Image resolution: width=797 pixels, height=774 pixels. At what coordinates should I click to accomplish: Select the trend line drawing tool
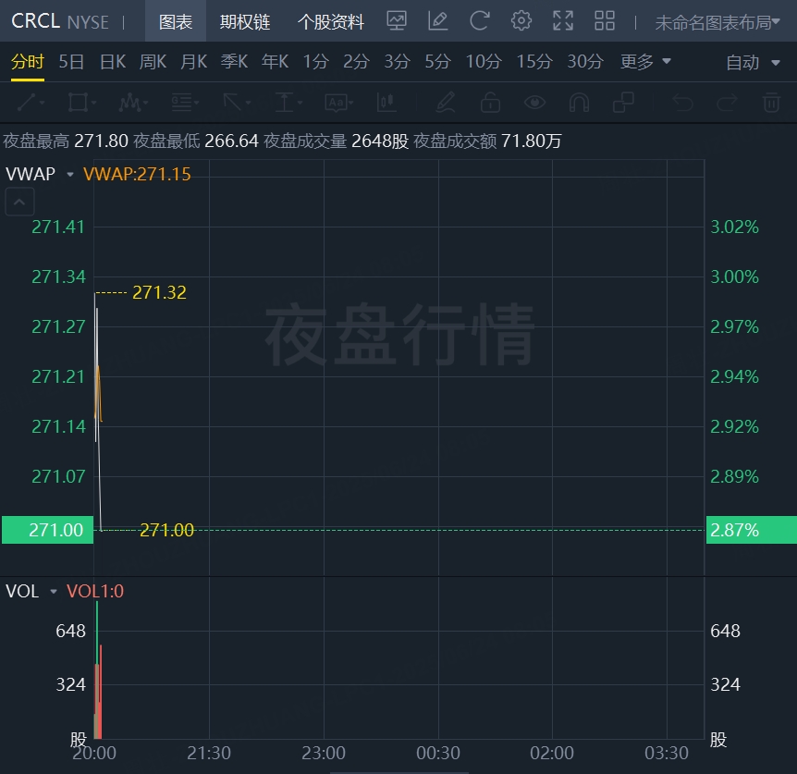point(31,103)
